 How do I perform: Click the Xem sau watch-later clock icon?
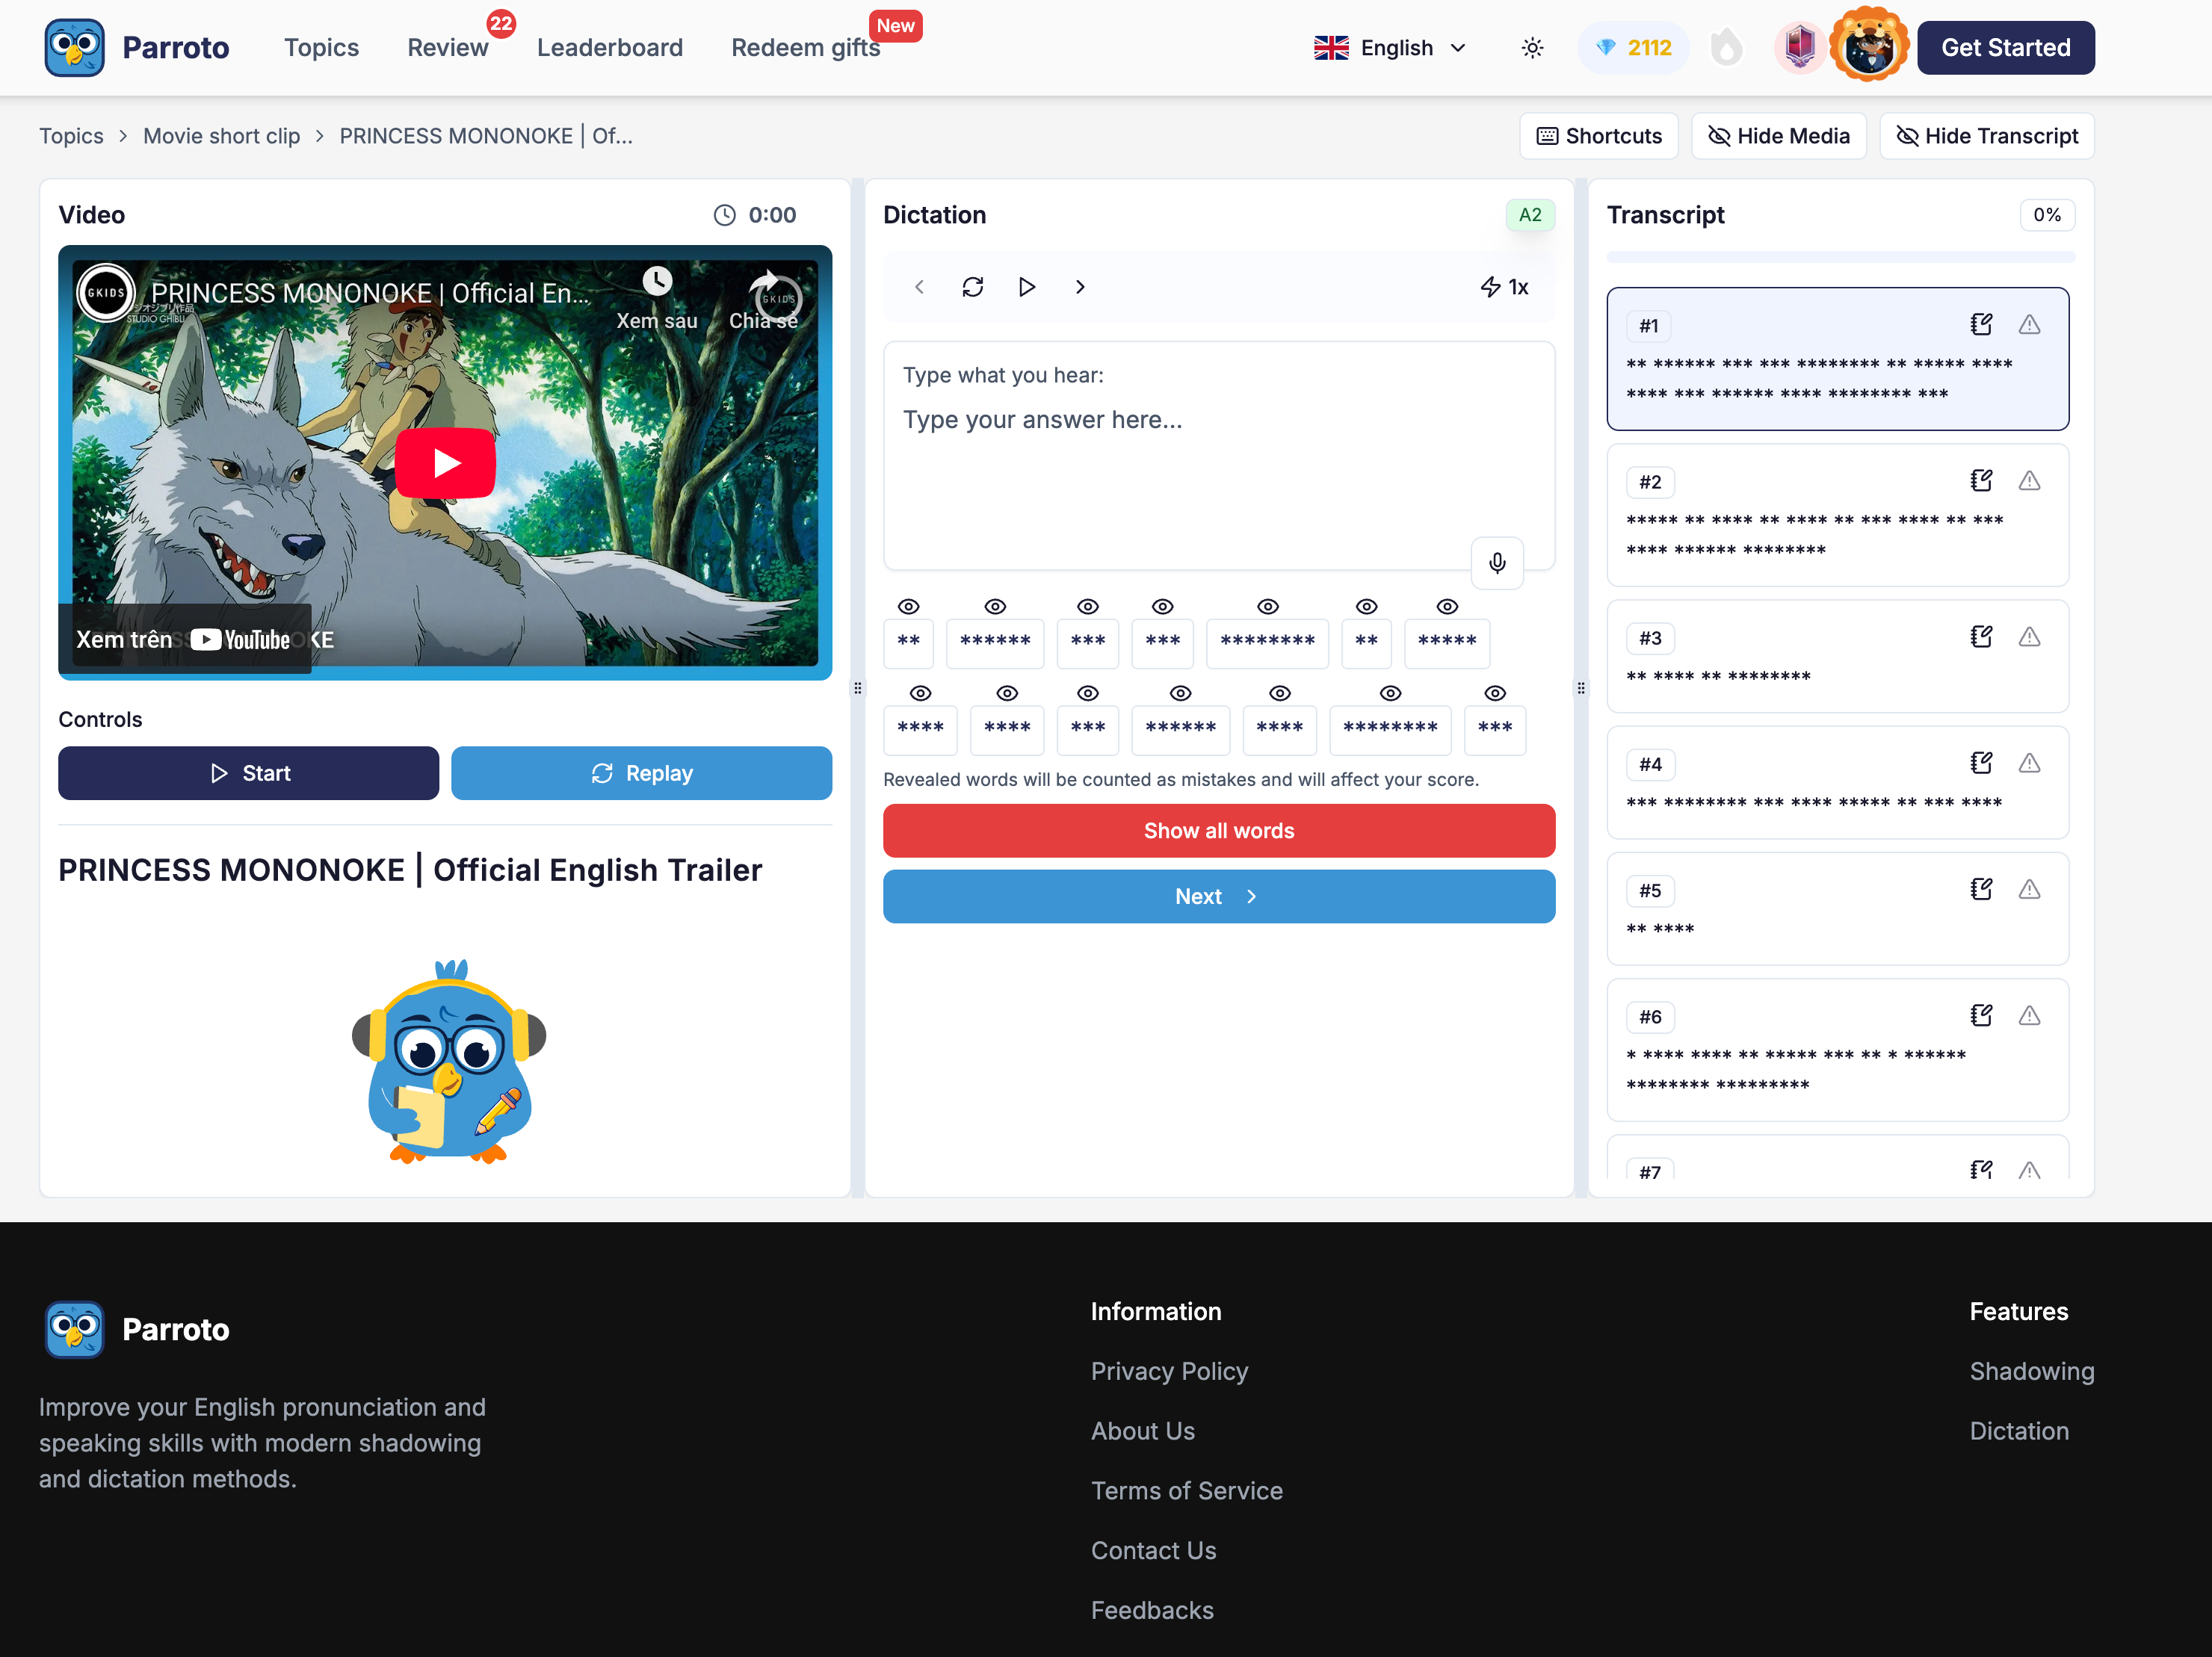tap(657, 282)
